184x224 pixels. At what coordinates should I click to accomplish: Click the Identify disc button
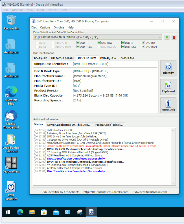[168, 68]
